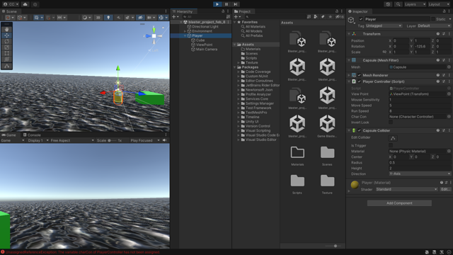Select the Rect tool in Scene toolbar
The image size is (453, 255).
coord(6,54)
